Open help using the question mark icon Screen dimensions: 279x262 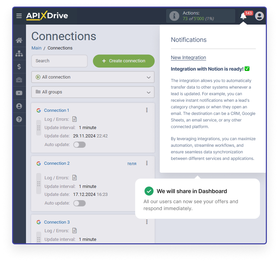pos(19,119)
